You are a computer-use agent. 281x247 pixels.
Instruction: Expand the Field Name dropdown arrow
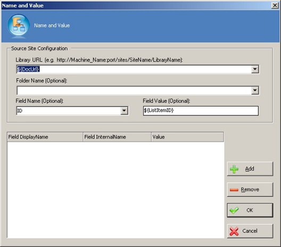pyautogui.click(x=124, y=111)
